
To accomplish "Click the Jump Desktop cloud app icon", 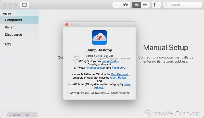I will click(x=99, y=37).
